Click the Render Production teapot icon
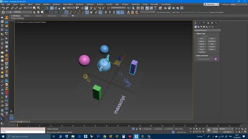 [x=174, y=8]
